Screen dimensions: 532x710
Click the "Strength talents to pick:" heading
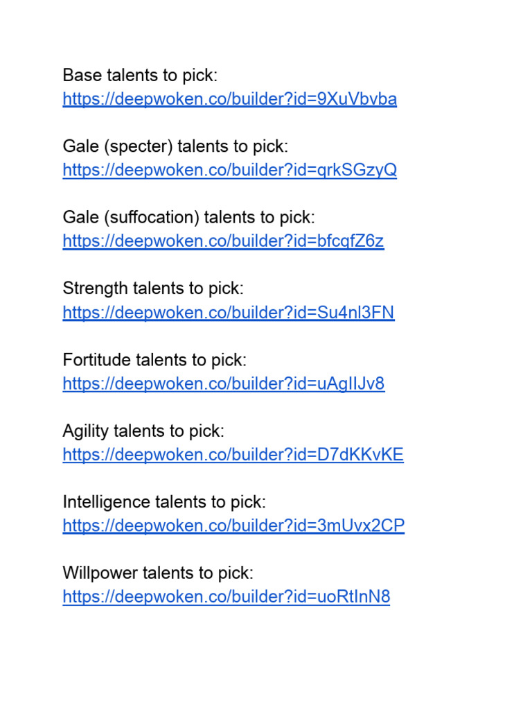click(153, 288)
